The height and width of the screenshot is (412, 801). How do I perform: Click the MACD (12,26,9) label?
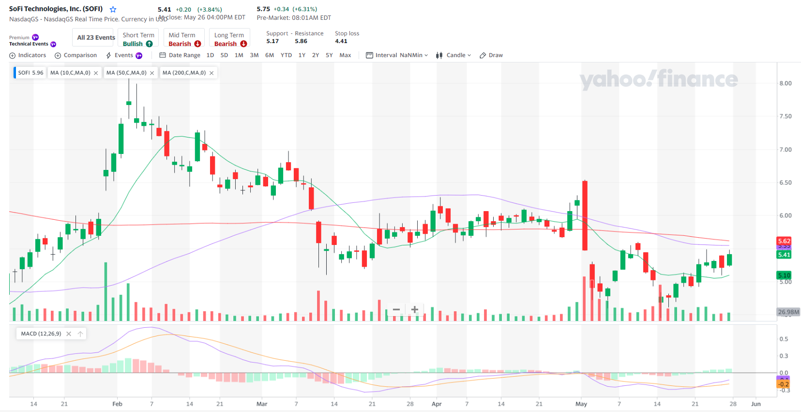coord(41,334)
